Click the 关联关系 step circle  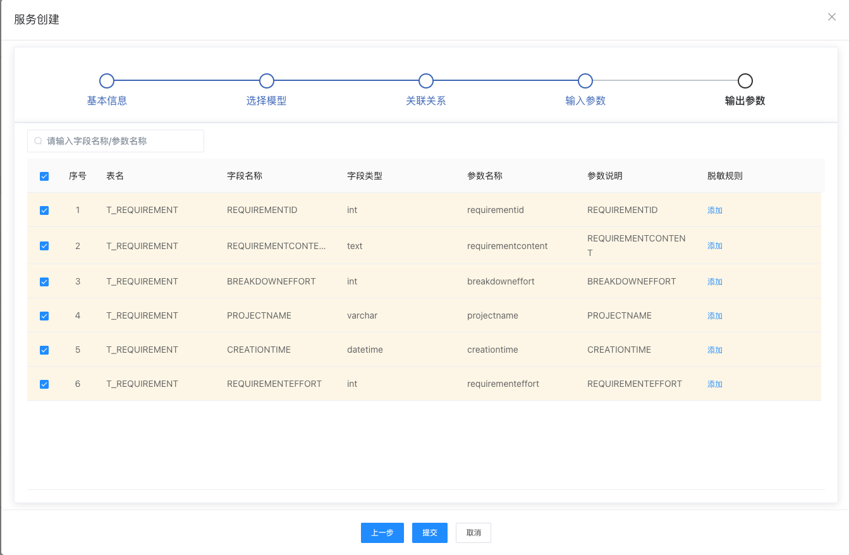[426, 81]
